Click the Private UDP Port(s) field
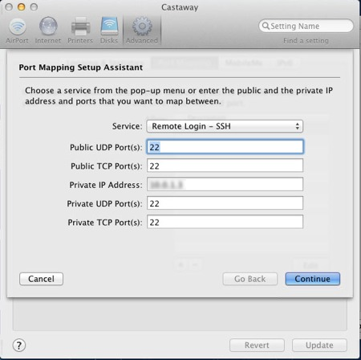Viewport: 361px width, 360px height. point(225,203)
